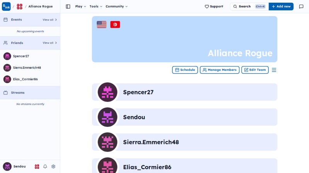The width and height of the screenshot is (309, 173).
Task: Open the Community menu
Action: click(117, 6)
